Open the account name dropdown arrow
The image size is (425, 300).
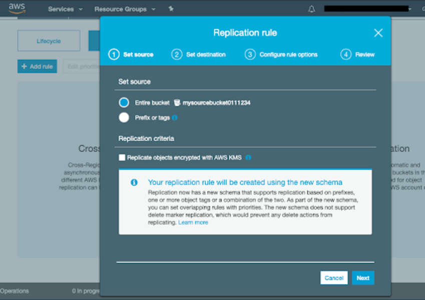(x=409, y=9)
